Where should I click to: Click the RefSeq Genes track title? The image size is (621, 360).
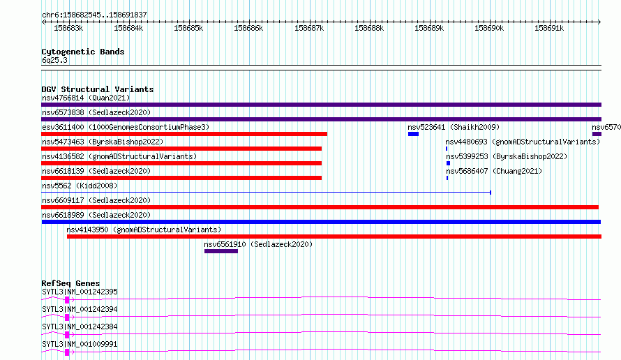70,283
